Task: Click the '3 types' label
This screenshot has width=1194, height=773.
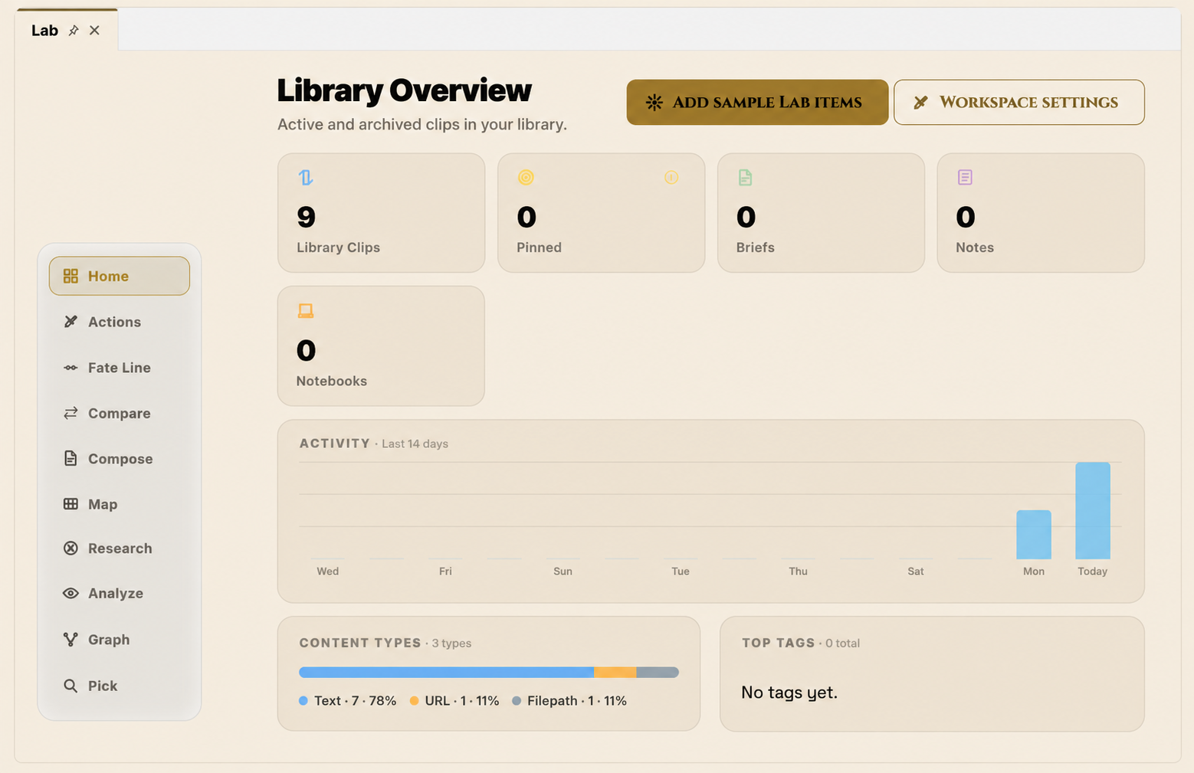Action: (x=451, y=643)
